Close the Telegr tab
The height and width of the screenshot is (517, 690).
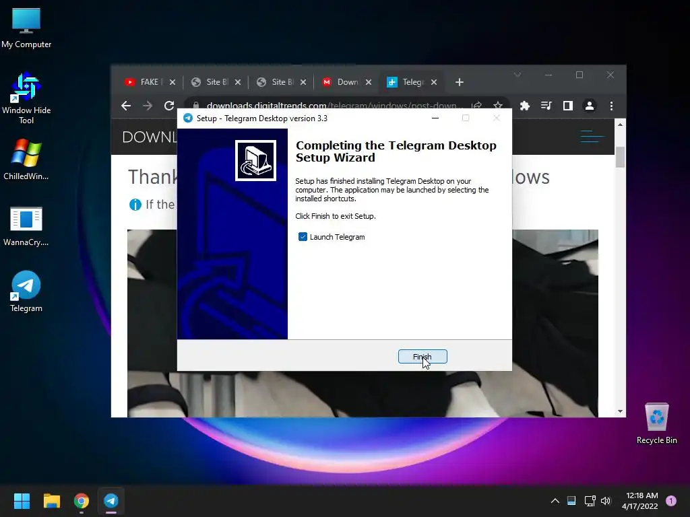(x=434, y=82)
